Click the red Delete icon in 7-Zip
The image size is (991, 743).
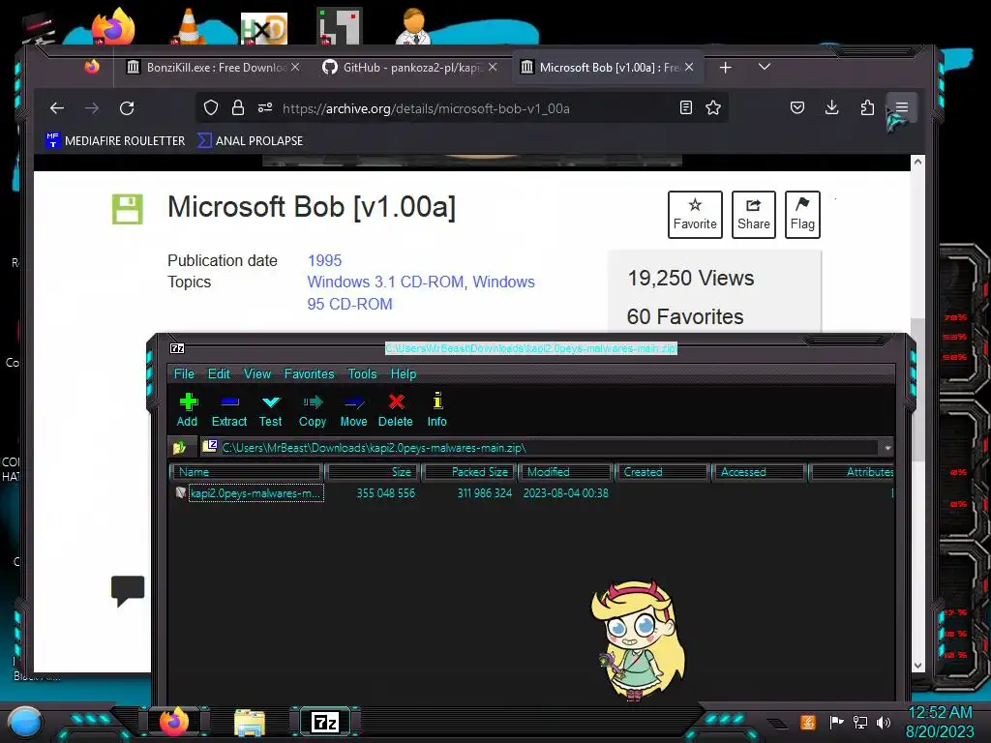[x=396, y=409]
